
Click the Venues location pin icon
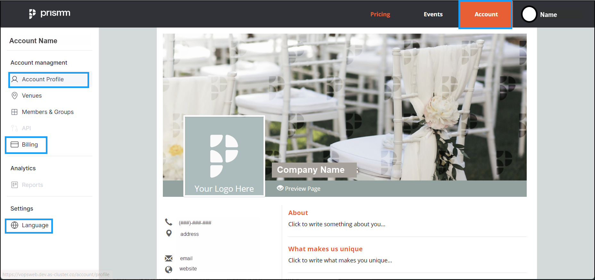click(14, 95)
